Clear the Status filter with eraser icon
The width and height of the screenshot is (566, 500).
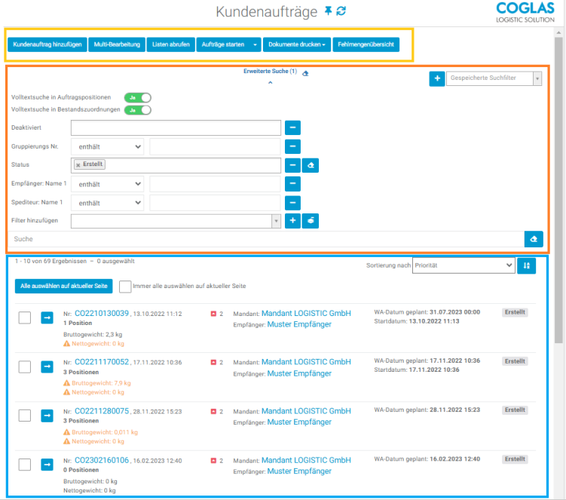310,164
